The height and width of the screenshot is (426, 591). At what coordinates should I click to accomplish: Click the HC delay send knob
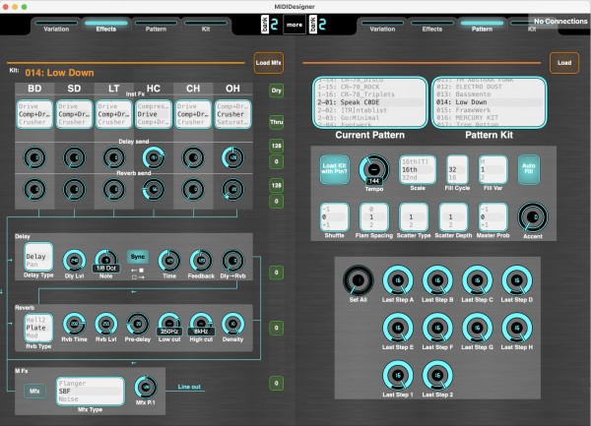coord(154,157)
